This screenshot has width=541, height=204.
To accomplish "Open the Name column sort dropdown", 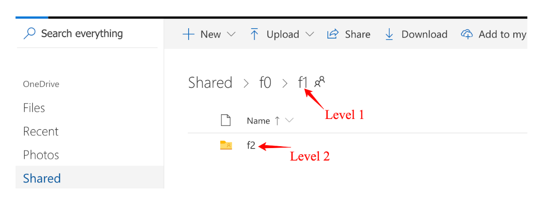I will coord(289,121).
